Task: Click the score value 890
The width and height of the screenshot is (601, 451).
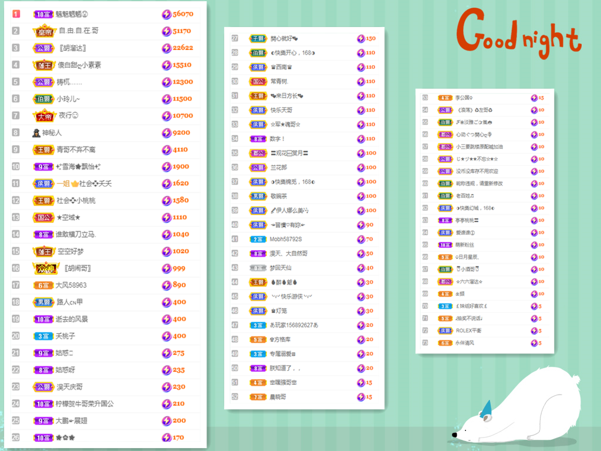Action: point(179,285)
